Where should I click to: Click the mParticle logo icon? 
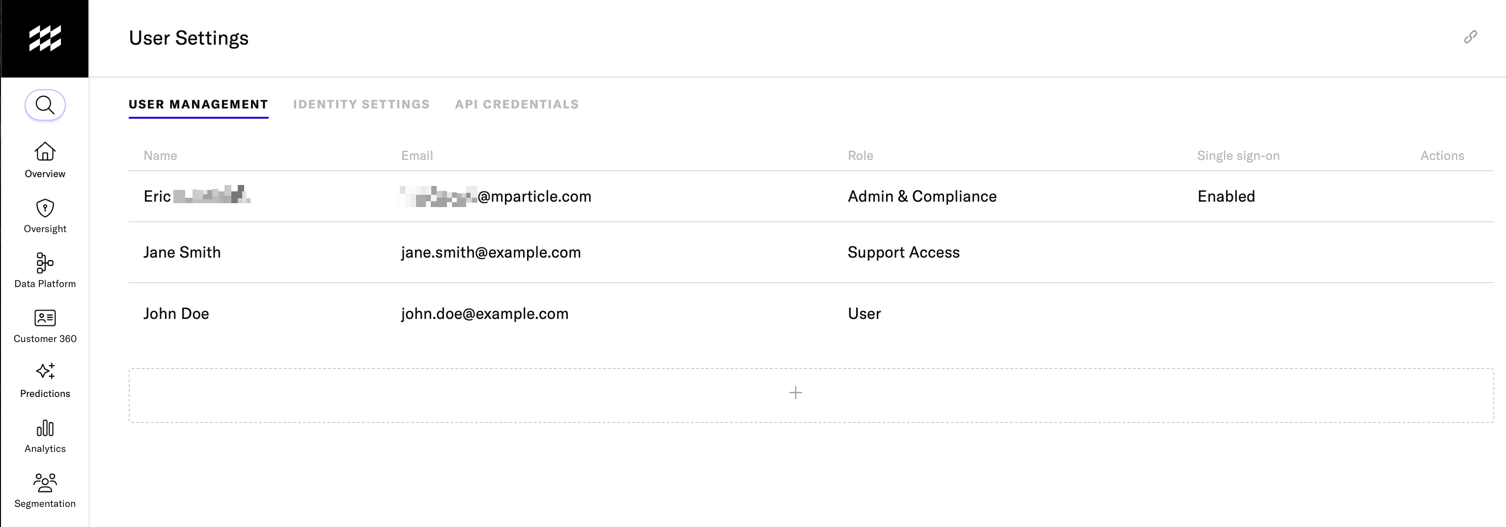pyautogui.click(x=45, y=39)
